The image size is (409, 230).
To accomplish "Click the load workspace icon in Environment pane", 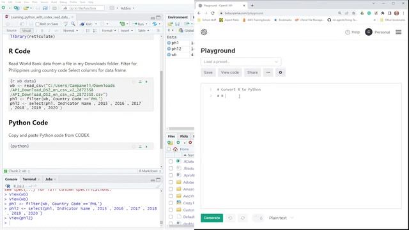I will [x=171, y=24].
